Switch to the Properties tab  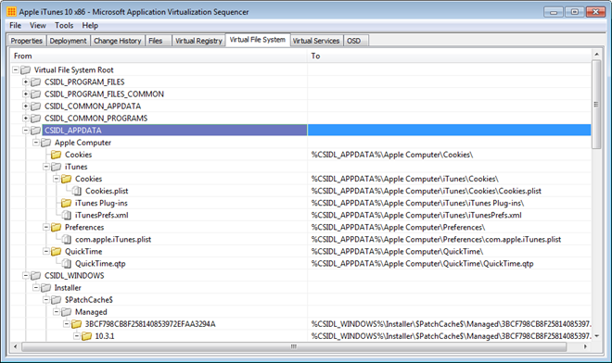coord(27,41)
